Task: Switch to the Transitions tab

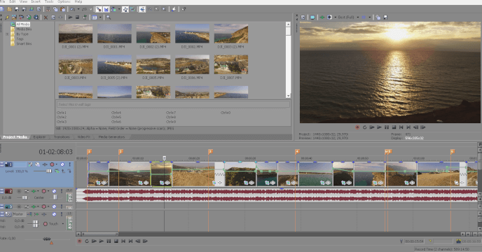Action: pos(62,137)
